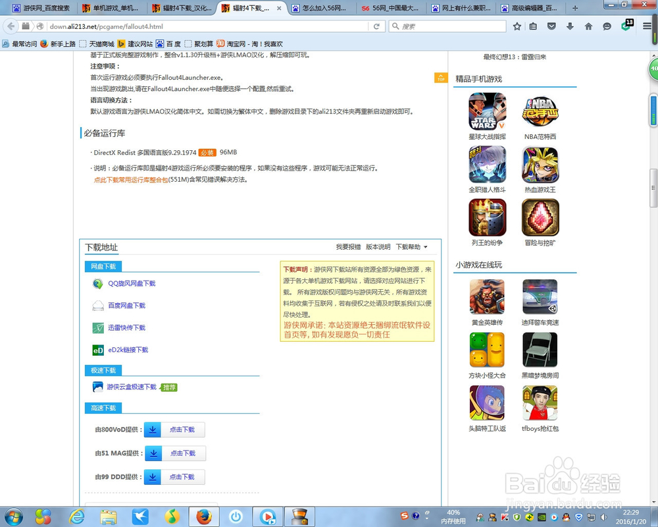658x527 pixels.
Task: Open 热血游戏王 game icon
Action: [x=540, y=164]
